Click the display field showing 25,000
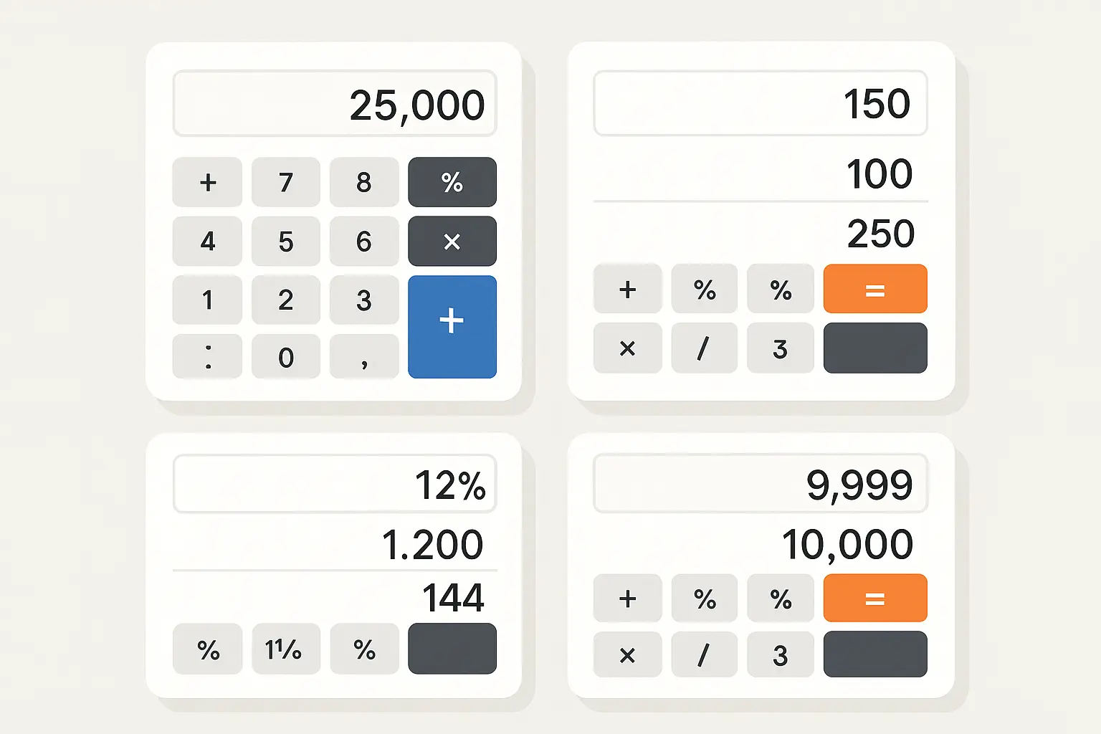1101x734 pixels. pyautogui.click(x=334, y=104)
